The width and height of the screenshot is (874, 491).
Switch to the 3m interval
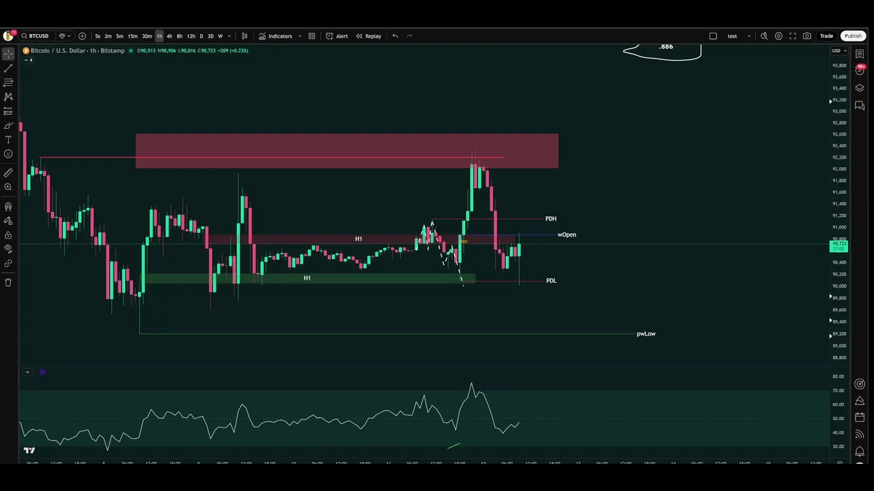tap(108, 36)
